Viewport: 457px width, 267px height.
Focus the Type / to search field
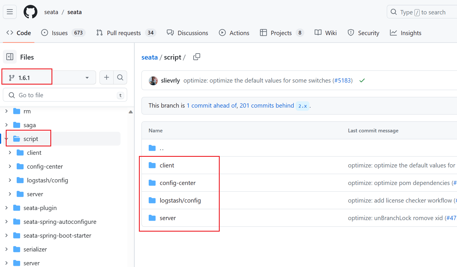pyautogui.click(x=422, y=12)
